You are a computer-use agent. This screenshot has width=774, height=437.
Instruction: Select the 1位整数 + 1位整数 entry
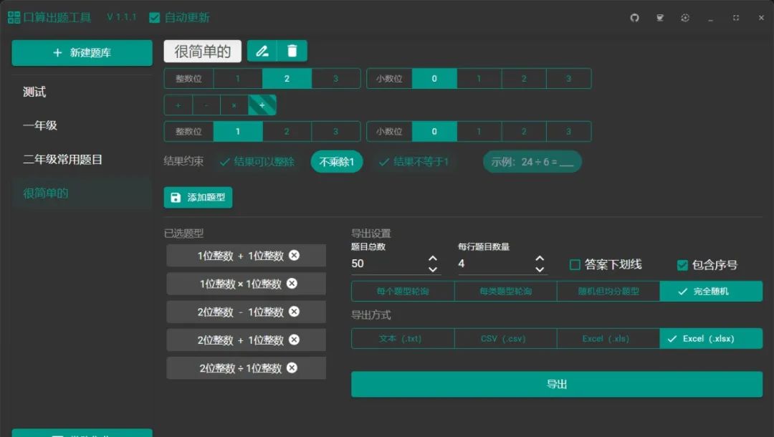coord(246,256)
